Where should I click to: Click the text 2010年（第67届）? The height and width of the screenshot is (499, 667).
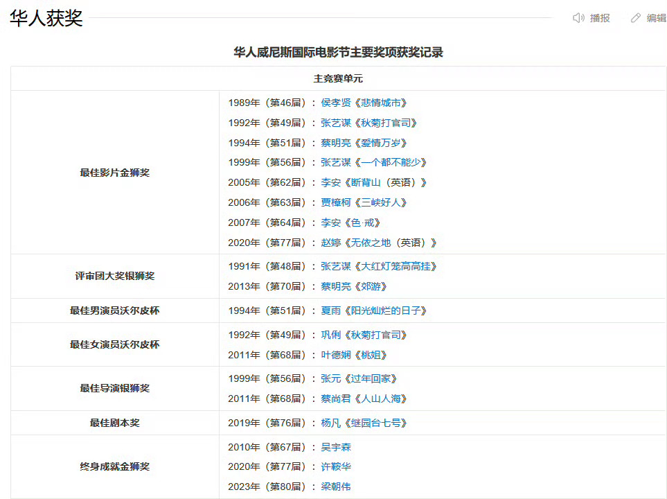(x=267, y=447)
